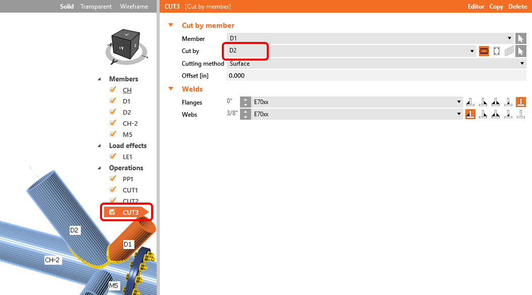This screenshot has width=532, height=295.
Task: Set Webs weld to right-side fillet
Action: pyautogui.click(x=483, y=114)
